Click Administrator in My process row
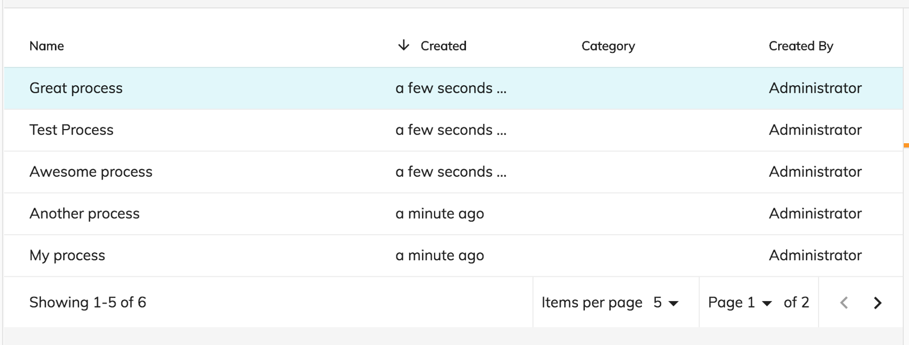Image resolution: width=909 pixels, height=345 pixels. point(815,256)
